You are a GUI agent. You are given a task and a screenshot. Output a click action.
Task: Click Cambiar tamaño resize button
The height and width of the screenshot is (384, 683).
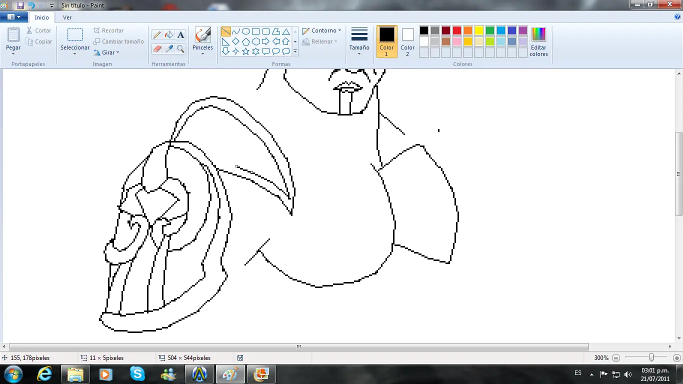point(118,41)
